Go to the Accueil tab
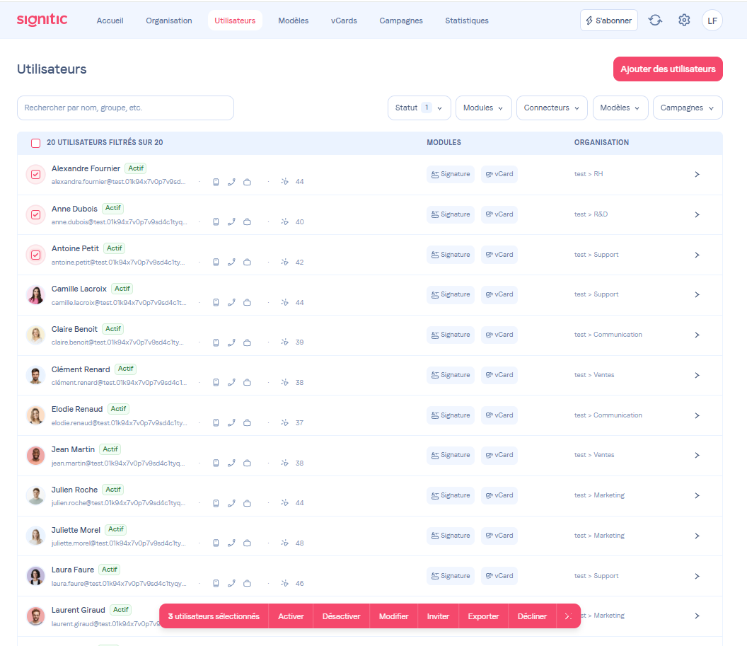 [110, 21]
